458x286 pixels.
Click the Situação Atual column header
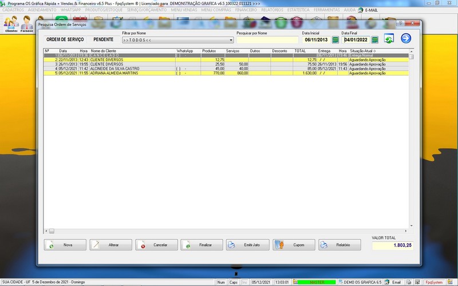point(363,51)
